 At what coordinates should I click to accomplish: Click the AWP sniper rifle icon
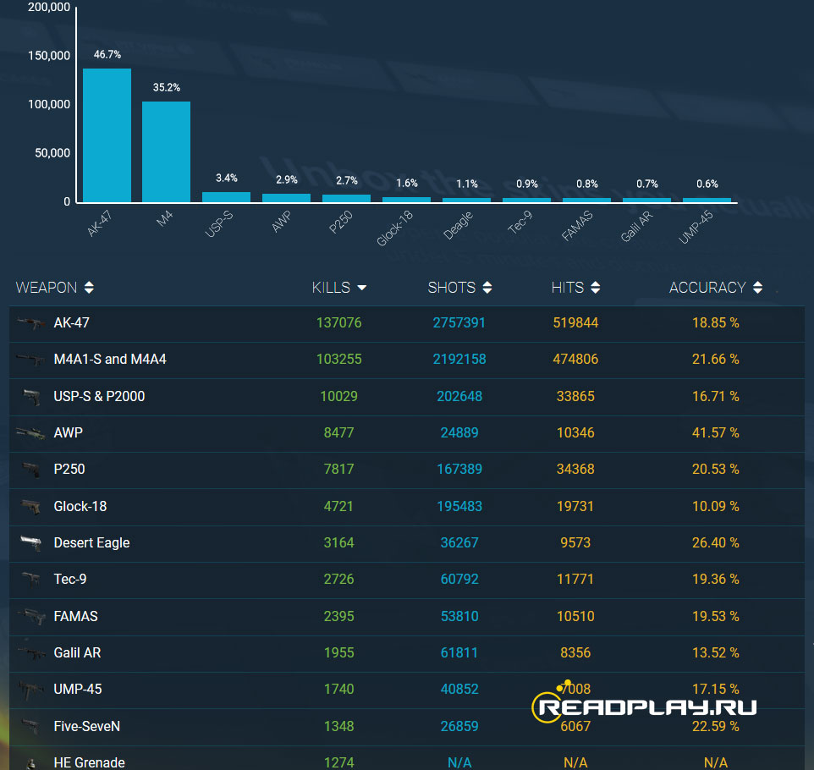click(30, 433)
